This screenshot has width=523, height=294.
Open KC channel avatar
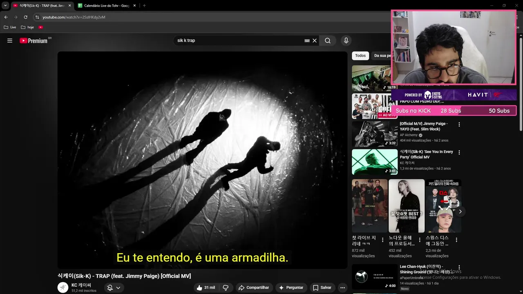tap(63, 287)
